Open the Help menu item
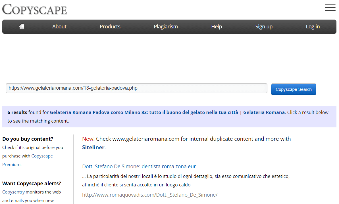 pyautogui.click(x=217, y=27)
